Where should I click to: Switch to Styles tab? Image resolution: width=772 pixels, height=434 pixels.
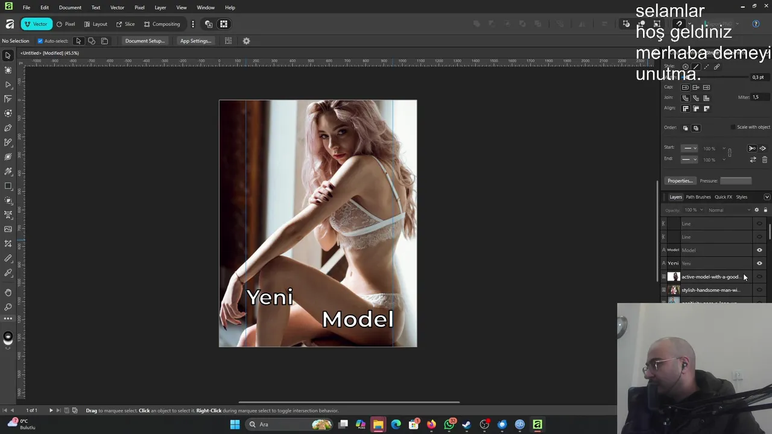tap(741, 197)
